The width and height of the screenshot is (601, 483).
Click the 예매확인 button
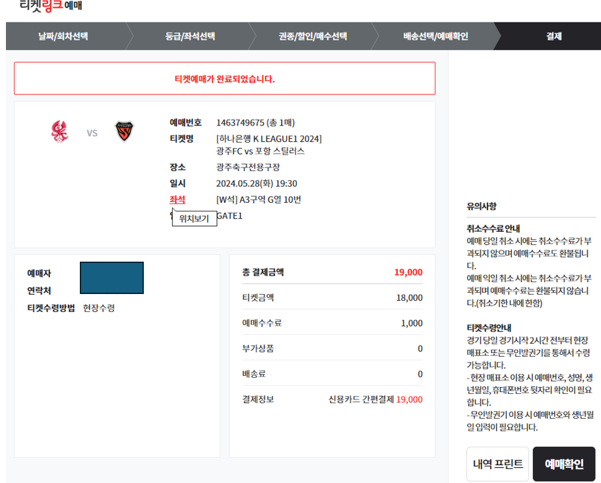coord(564,464)
